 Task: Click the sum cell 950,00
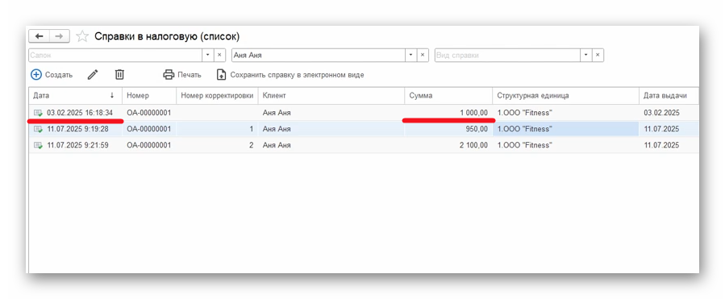coord(448,129)
